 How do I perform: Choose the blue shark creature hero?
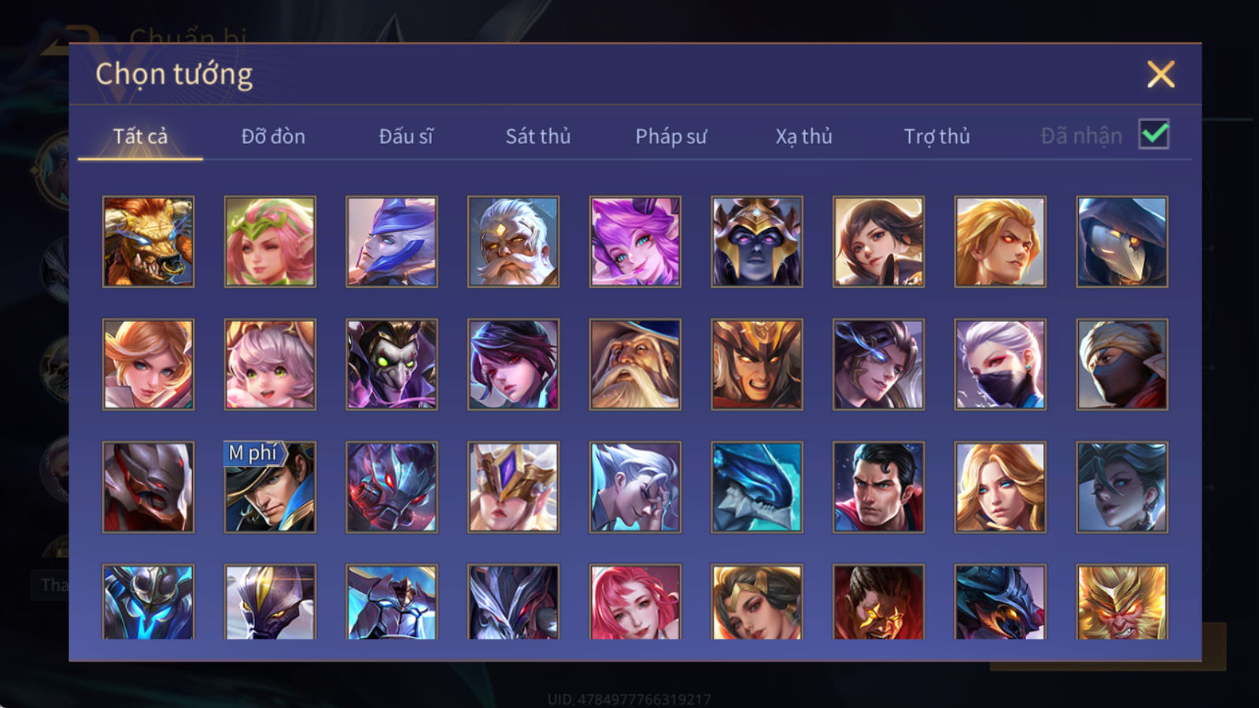point(756,487)
